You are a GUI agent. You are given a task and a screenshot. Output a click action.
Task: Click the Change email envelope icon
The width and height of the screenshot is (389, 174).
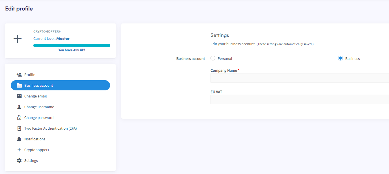[19, 96]
